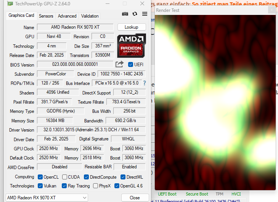Click the GPU field Navi 48
This screenshot has width=278, height=202.
tap(54, 36)
